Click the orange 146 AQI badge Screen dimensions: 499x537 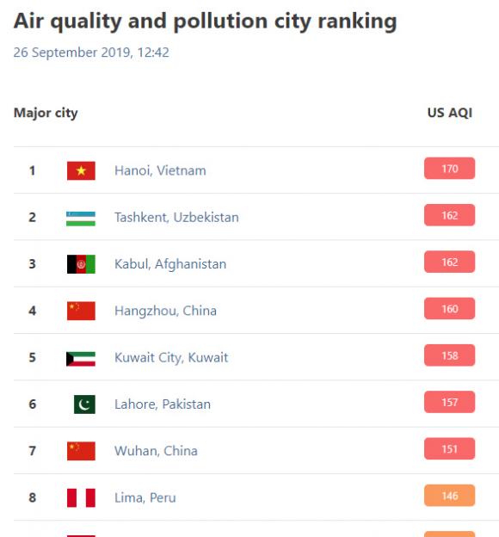pyautogui.click(x=449, y=495)
